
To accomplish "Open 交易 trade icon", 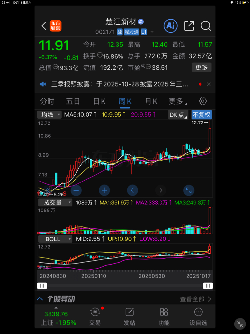I will [95, 317].
